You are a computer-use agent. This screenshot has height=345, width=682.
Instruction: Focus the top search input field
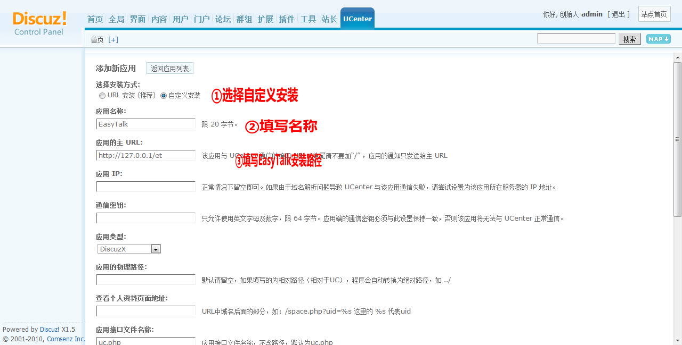[x=577, y=38]
